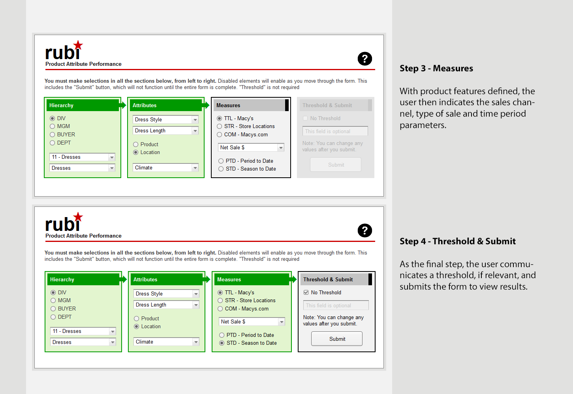Select Location attribute radio in the Step 3 form
573x394 pixels.
[x=136, y=152]
